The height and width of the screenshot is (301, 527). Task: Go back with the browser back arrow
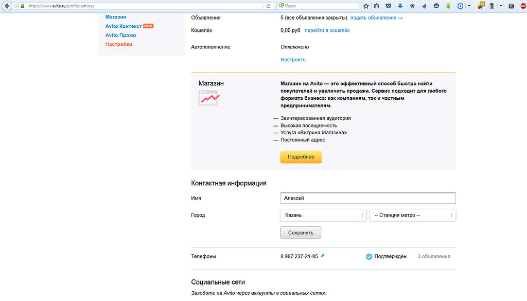7,6
